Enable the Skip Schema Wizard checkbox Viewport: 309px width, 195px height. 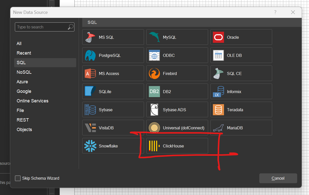18,178
